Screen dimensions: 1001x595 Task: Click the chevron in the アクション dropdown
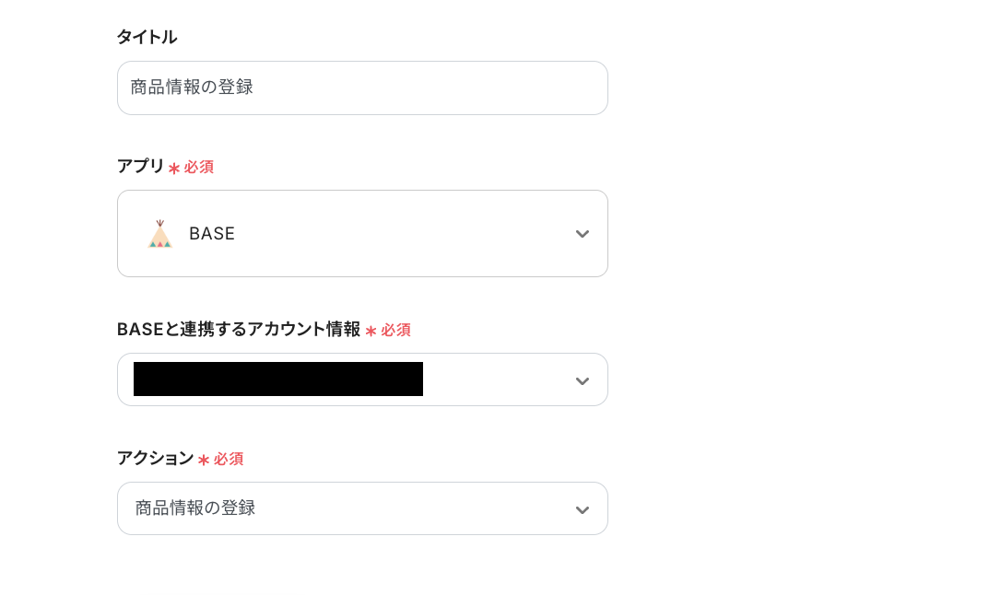point(582,509)
